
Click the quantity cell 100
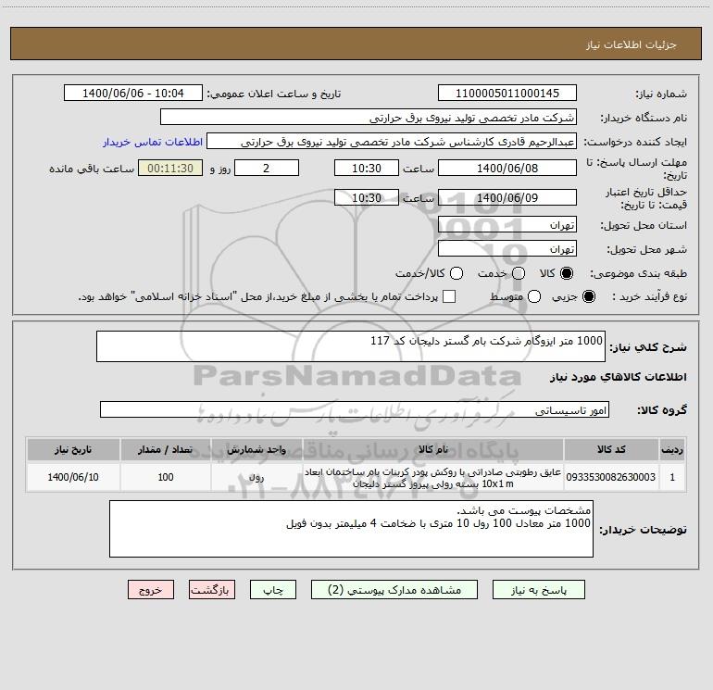(166, 477)
